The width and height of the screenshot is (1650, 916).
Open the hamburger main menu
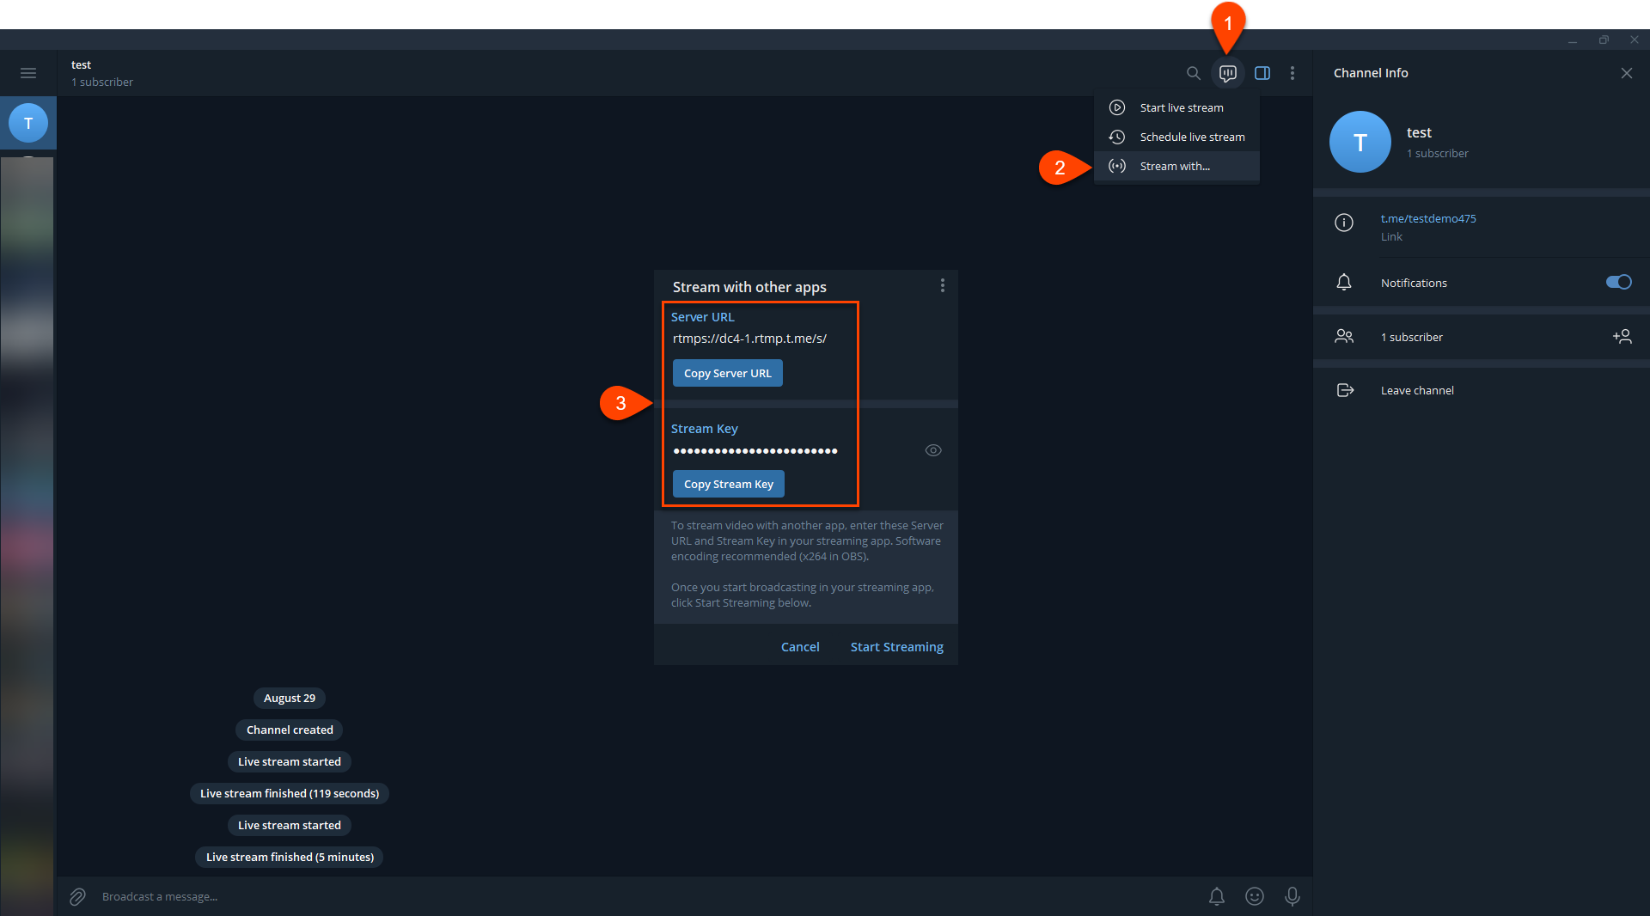pos(28,73)
